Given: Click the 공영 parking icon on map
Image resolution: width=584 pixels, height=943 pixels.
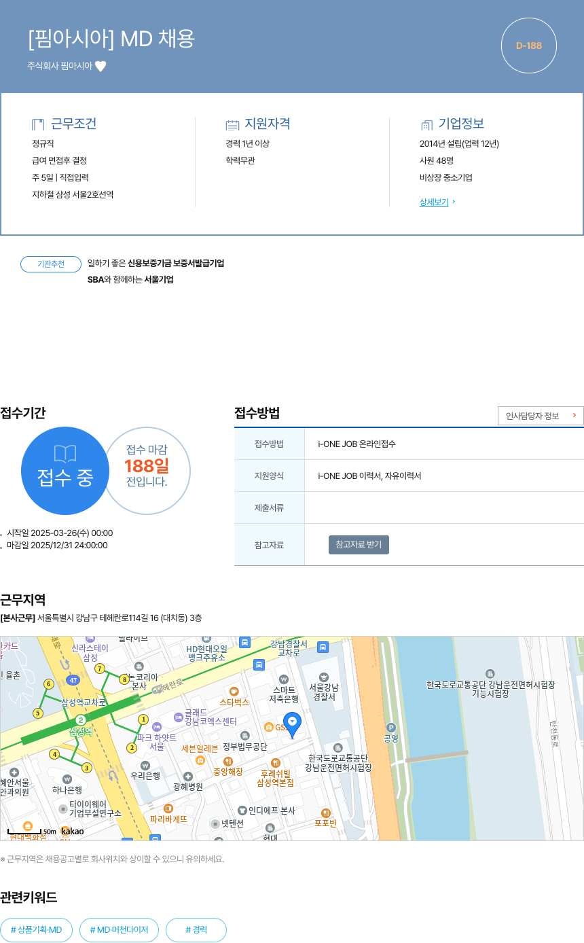Looking at the screenshot, I should pos(390,728).
